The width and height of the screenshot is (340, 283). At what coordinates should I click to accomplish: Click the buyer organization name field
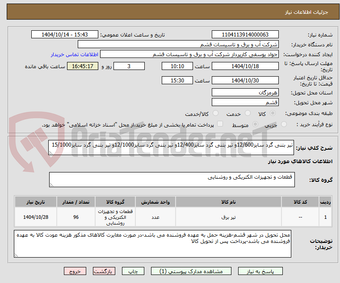click(x=178, y=45)
